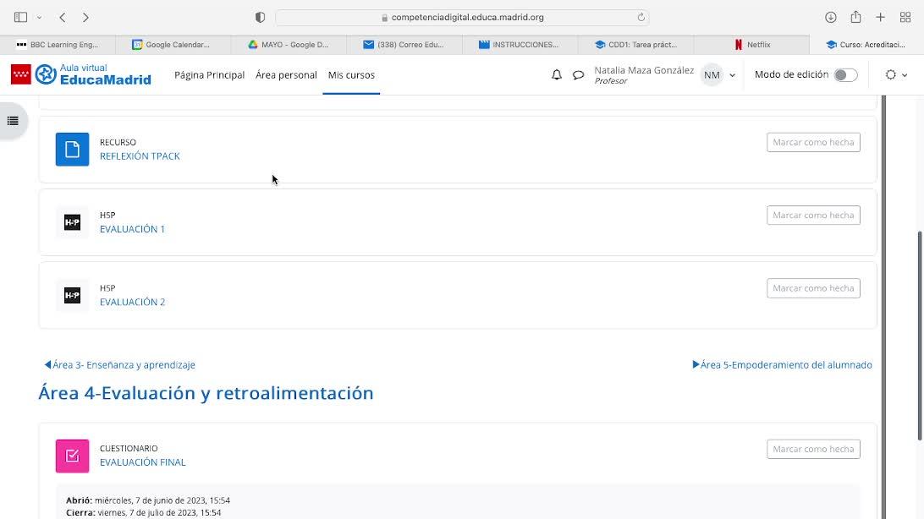The image size is (924, 519).
Task: Switch to INSTRUCCIONES tab
Action: click(520, 45)
